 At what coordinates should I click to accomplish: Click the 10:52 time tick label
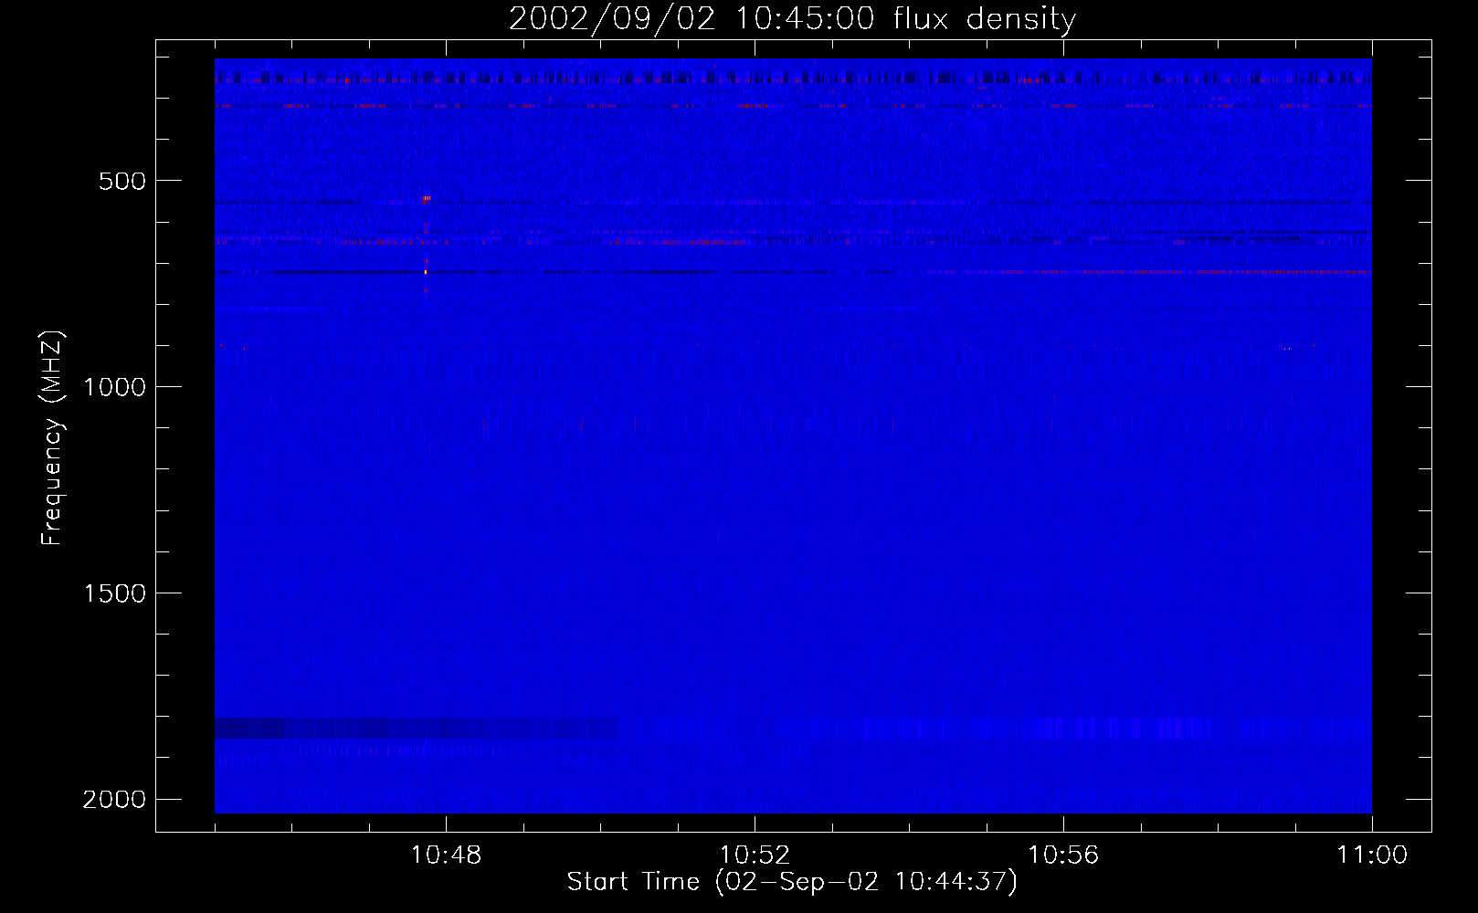(755, 855)
